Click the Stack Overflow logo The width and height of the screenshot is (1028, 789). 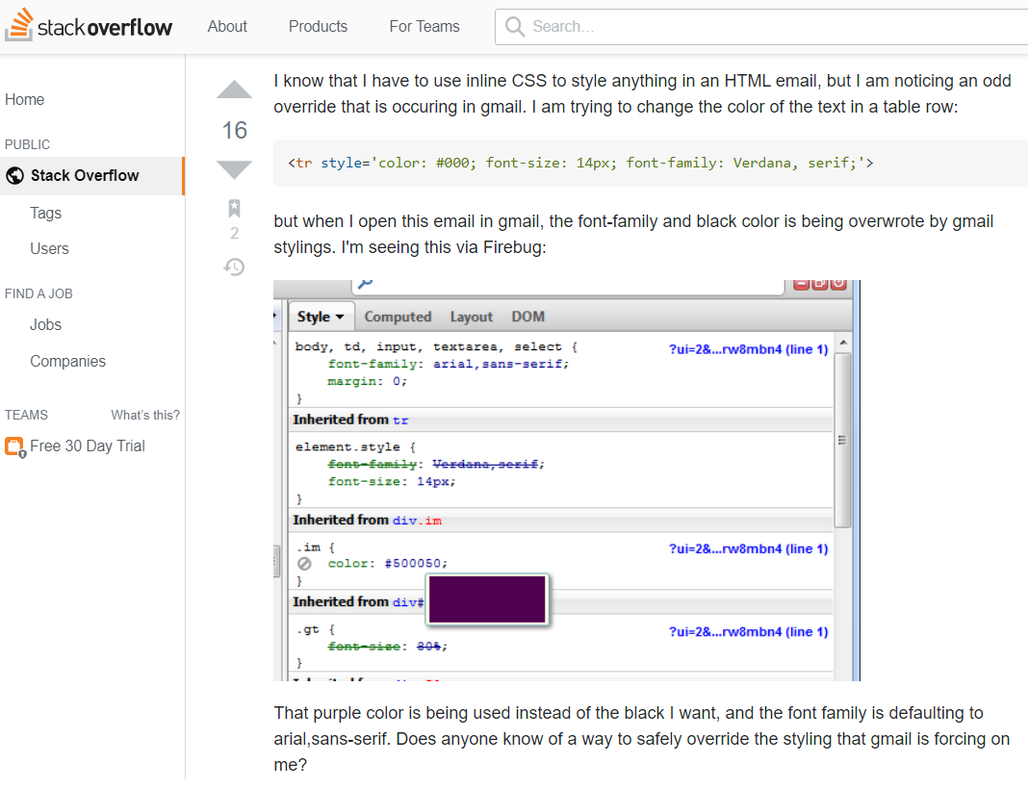(x=89, y=26)
